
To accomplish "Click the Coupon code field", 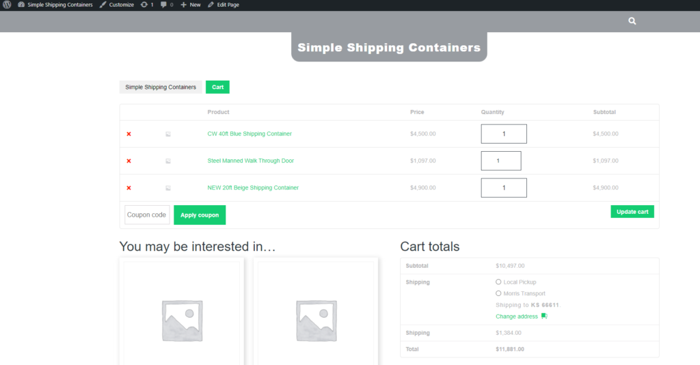I will (x=147, y=215).
